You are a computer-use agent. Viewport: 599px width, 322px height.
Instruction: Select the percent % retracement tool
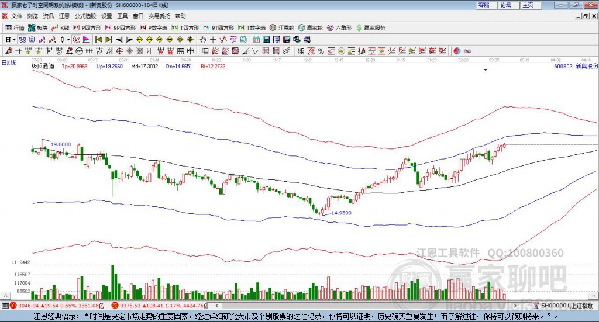[x=321, y=51]
